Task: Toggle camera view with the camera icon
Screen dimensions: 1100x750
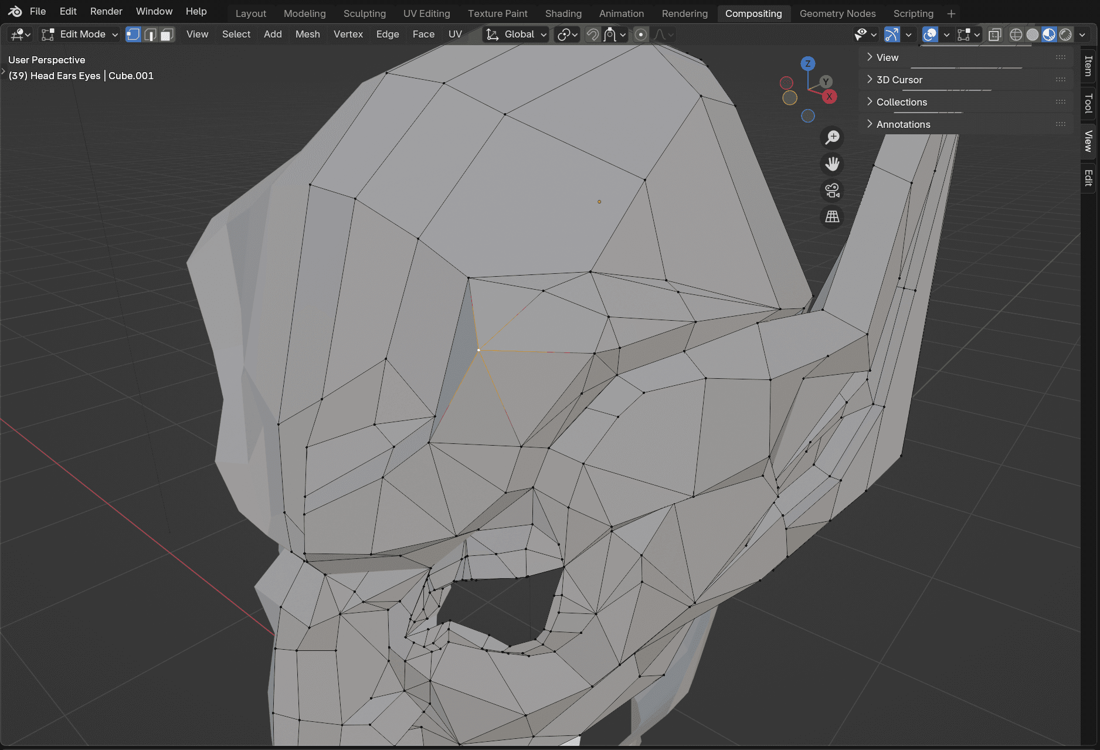Action: click(x=832, y=191)
